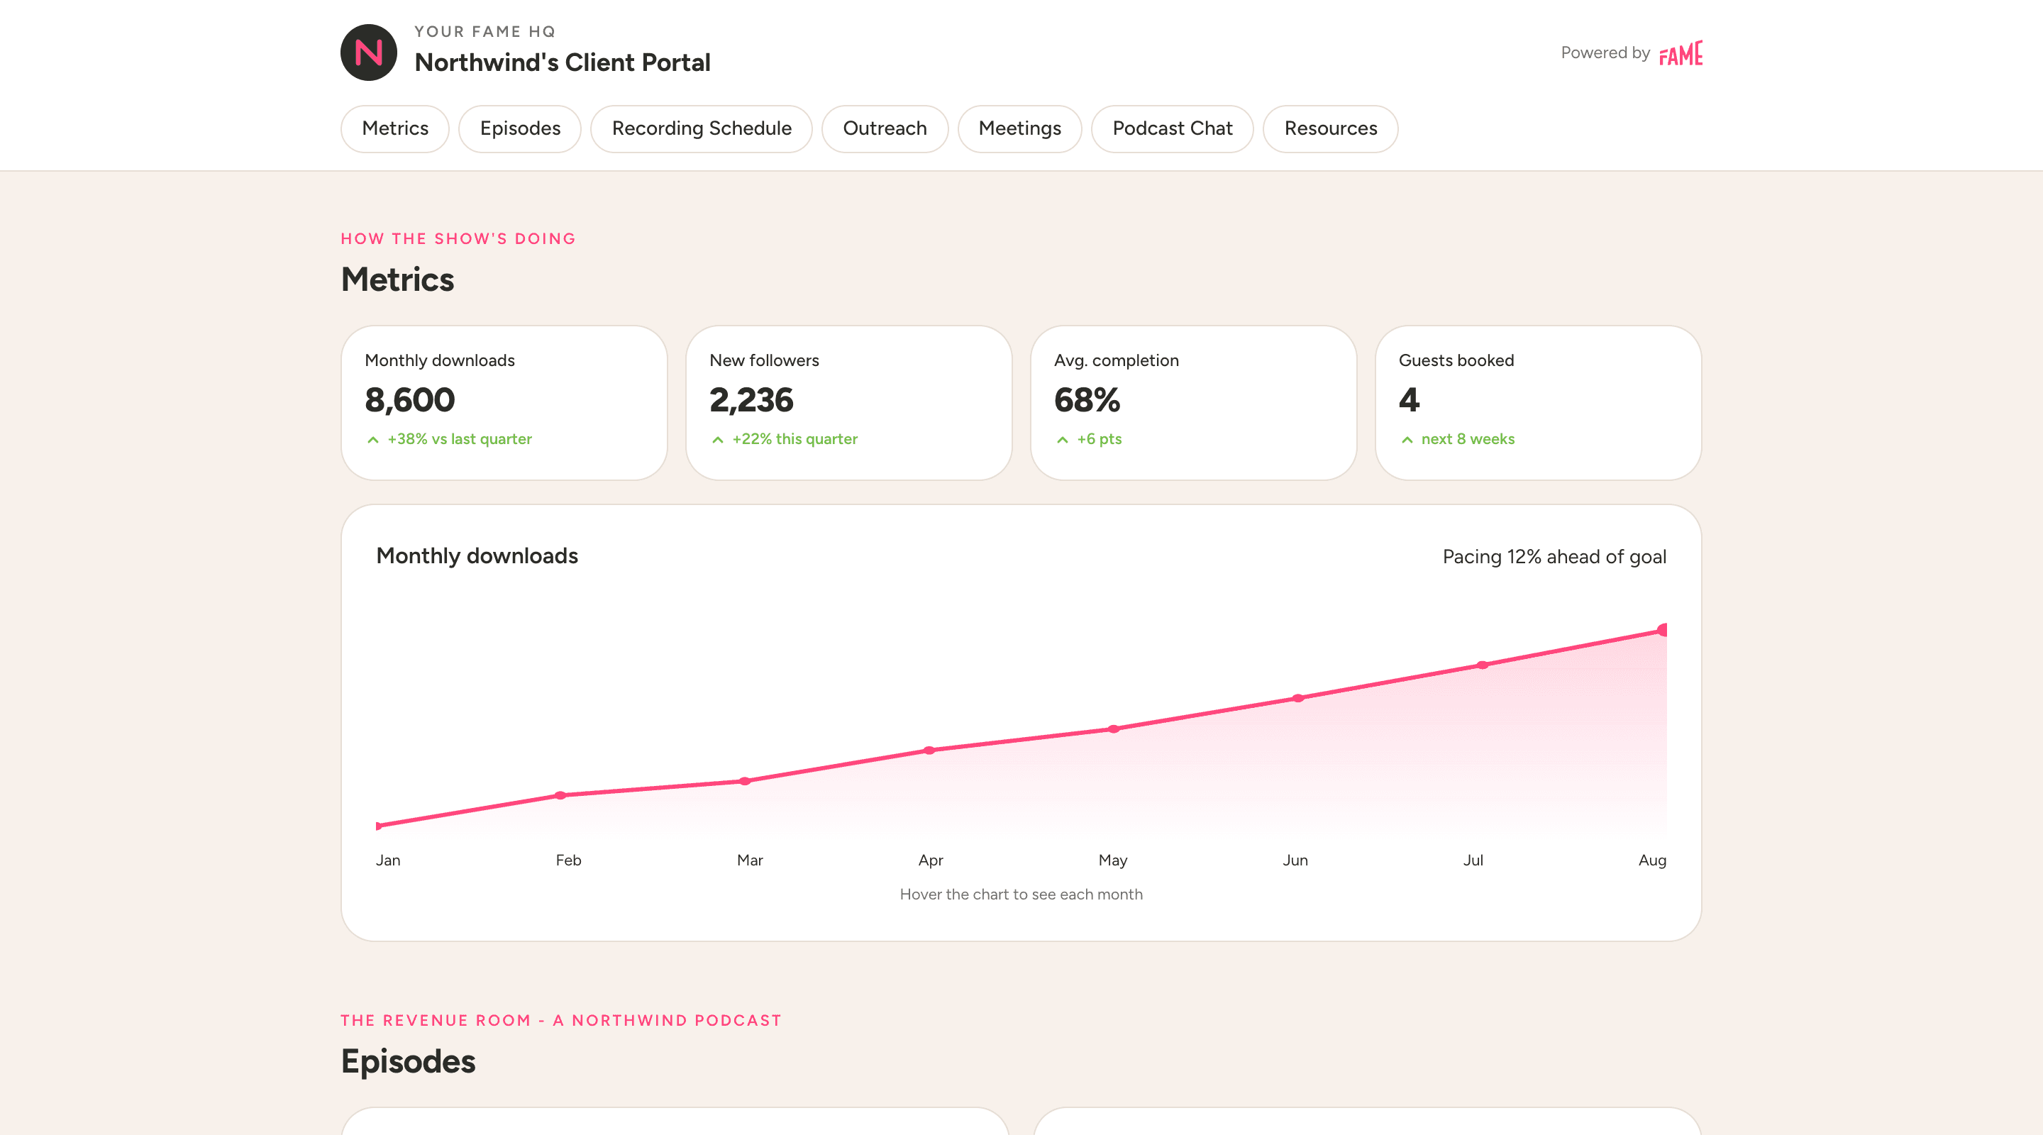View the Resources tab

pyautogui.click(x=1331, y=128)
